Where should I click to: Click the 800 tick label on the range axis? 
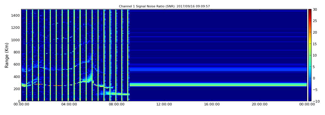click(x=17, y=52)
